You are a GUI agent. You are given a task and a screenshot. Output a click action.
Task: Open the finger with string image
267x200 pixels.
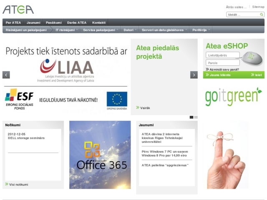[x=226, y=155]
